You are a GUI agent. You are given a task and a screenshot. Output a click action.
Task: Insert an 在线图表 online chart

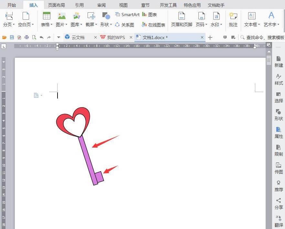tap(153, 25)
